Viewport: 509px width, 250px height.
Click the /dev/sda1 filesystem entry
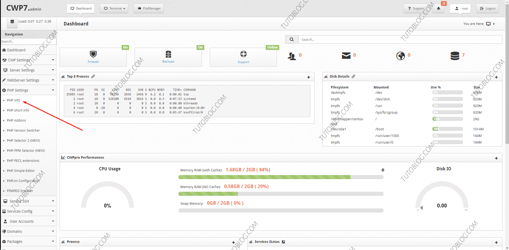338,129
